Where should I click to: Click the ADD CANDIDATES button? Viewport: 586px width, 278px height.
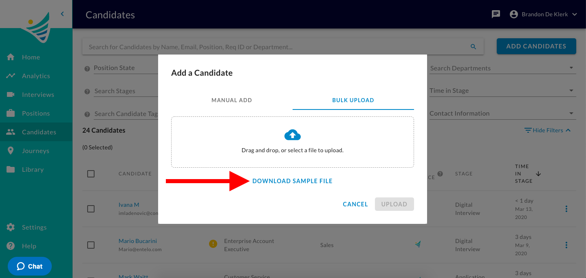tap(536, 46)
